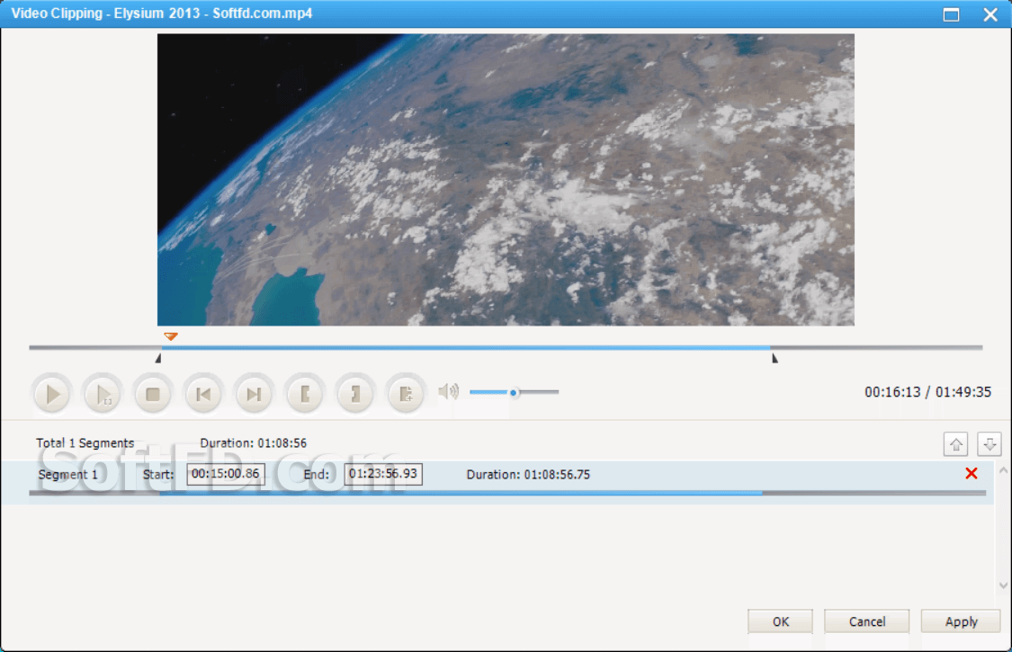
Task: Select the right trim end marker
Action: pyautogui.click(x=775, y=358)
